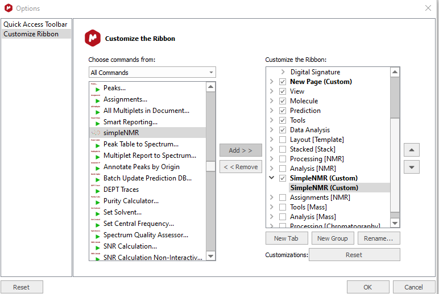Select the DEPT Traces command
439x294 pixels.
pos(147,190)
